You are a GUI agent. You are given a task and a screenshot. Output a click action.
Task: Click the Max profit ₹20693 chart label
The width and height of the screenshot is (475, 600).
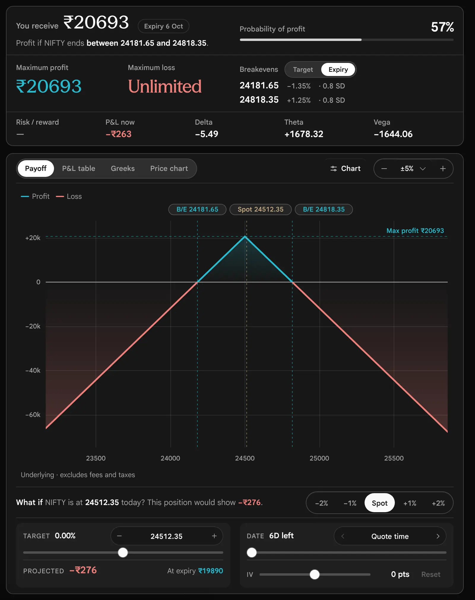point(415,231)
